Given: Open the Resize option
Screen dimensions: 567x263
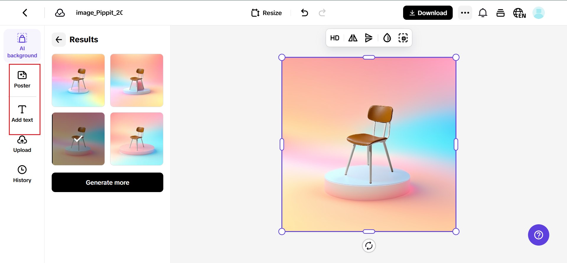Looking at the screenshot, I should [x=266, y=13].
